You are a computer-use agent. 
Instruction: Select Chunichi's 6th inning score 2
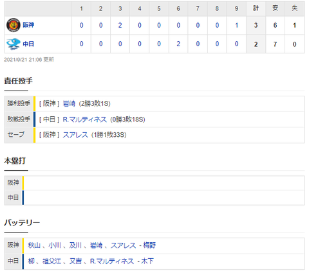point(178,44)
